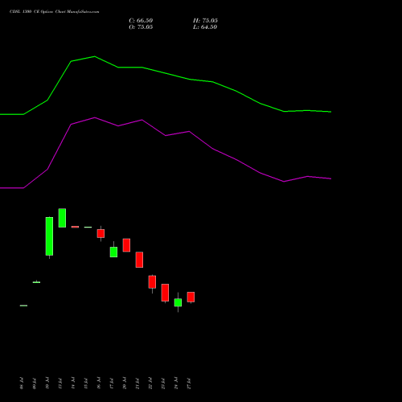Select the red candle for 22 Jul

pyautogui.click(x=152, y=282)
